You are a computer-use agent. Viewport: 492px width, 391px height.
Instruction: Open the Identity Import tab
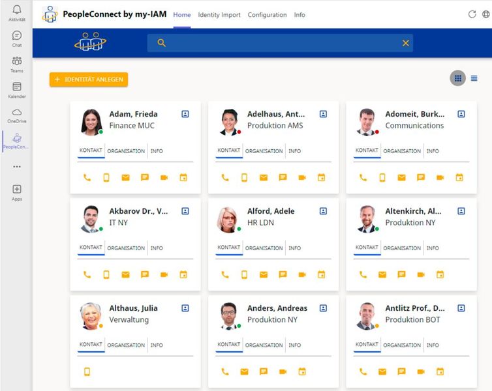[219, 15]
